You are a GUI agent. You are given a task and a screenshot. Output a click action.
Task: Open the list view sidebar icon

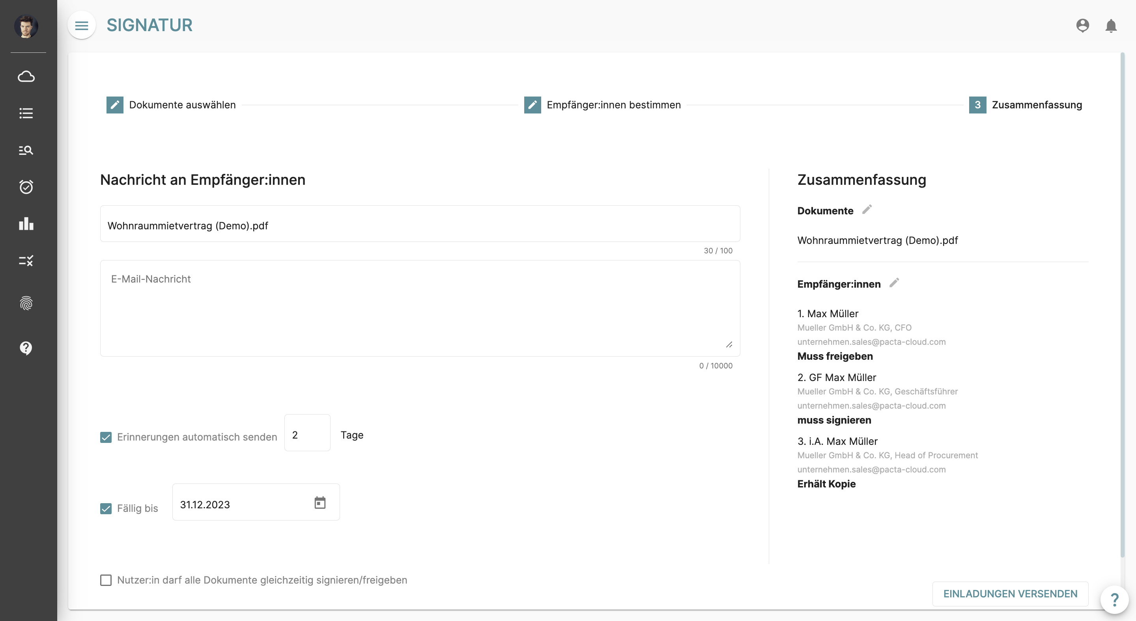point(26,113)
